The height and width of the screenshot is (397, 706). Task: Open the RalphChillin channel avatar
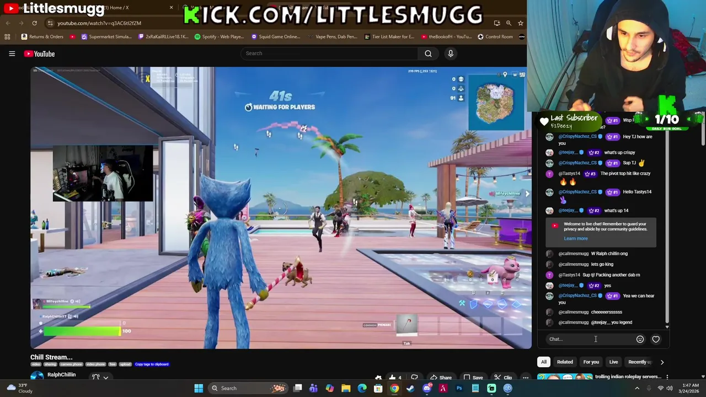pos(37,376)
